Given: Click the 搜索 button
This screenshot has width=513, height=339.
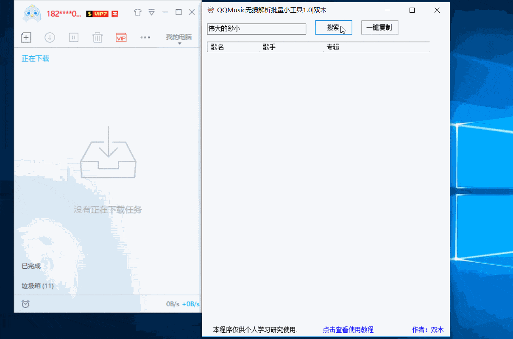Looking at the screenshot, I should point(334,28).
